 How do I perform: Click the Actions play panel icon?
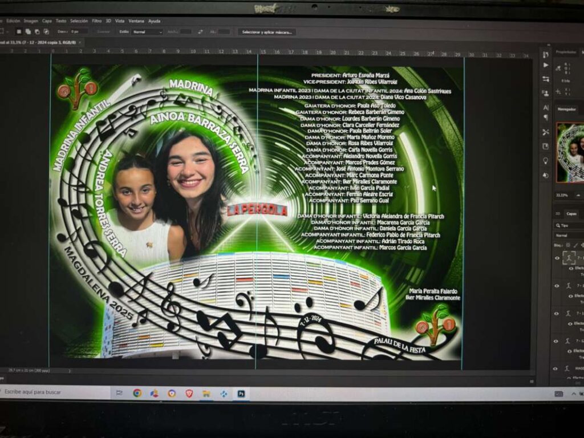(x=546, y=66)
